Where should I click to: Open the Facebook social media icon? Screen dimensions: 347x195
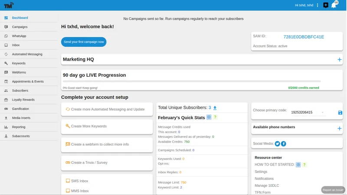point(284,144)
